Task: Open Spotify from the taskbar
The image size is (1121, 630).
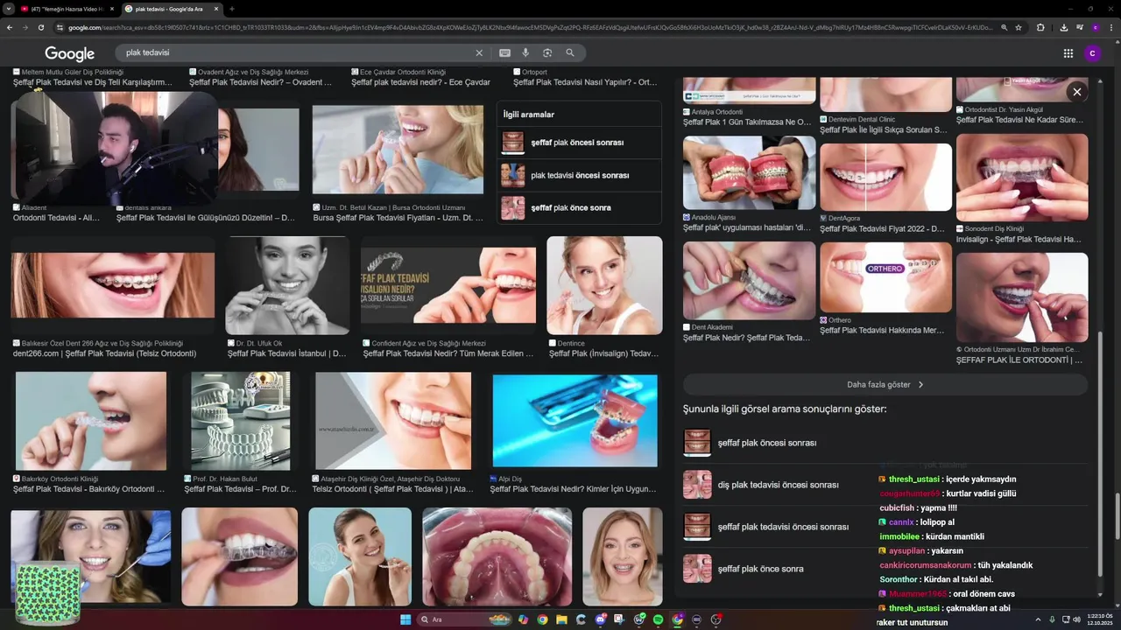Action: pyautogui.click(x=658, y=619)
